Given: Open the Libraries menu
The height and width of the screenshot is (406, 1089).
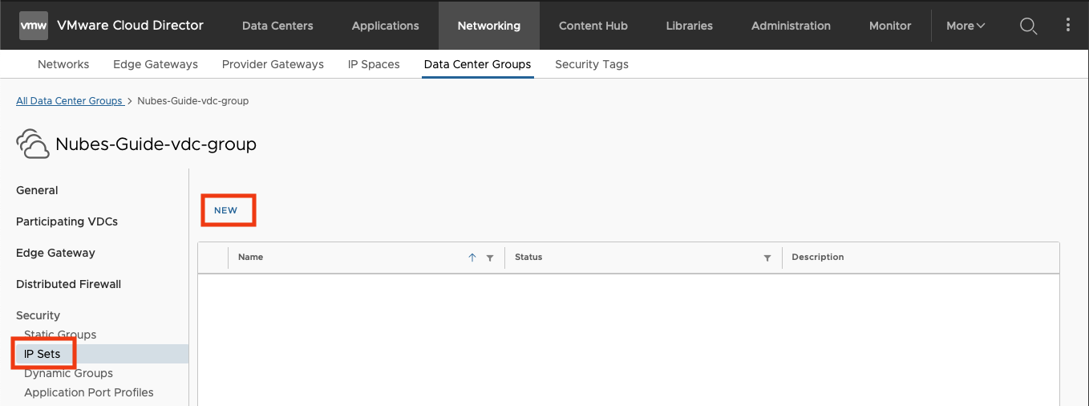Looking at the screenshot, I should (x=689, y=26).
